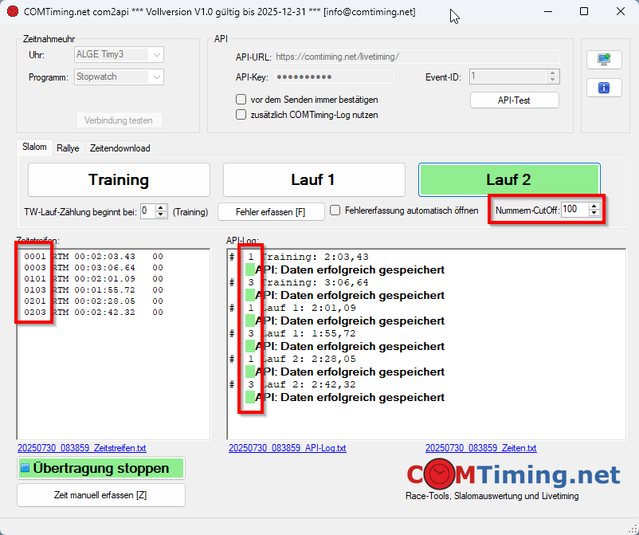
Task: Select the Training run button
Action: (x=119, y=180)
